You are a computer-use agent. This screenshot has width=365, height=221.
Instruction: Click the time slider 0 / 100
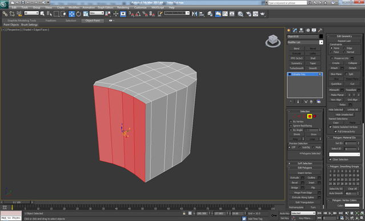point(17,202)
